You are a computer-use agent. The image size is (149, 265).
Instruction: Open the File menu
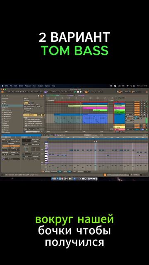pos(11,86)
